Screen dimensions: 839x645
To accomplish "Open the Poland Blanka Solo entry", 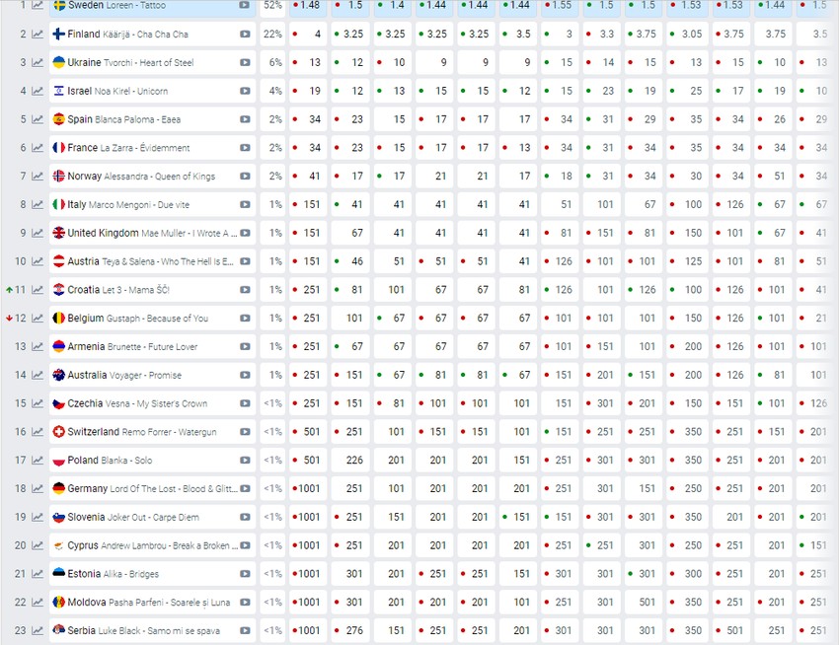I will coord(110,460).
